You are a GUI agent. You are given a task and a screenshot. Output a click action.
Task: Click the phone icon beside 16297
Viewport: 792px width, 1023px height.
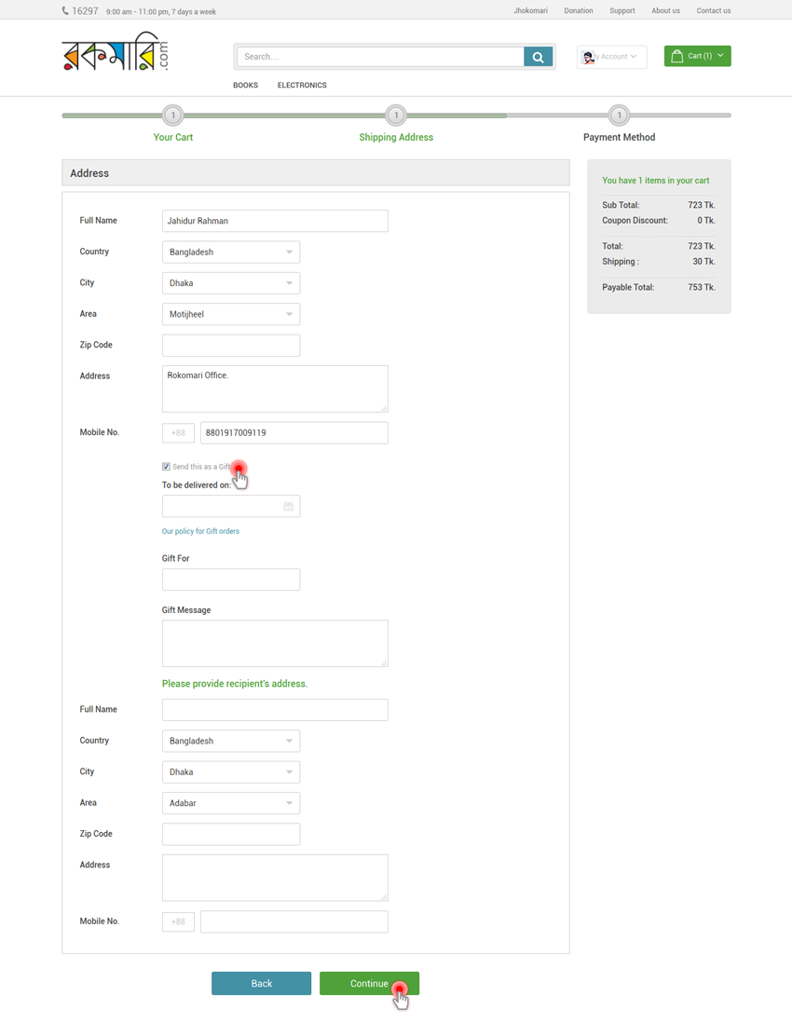pos(65,11)
